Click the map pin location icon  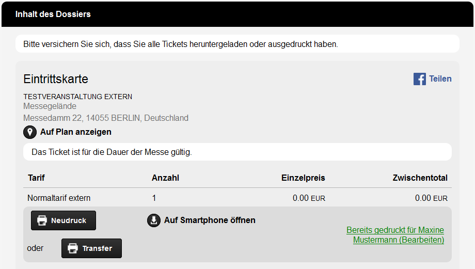coord(30,132)
